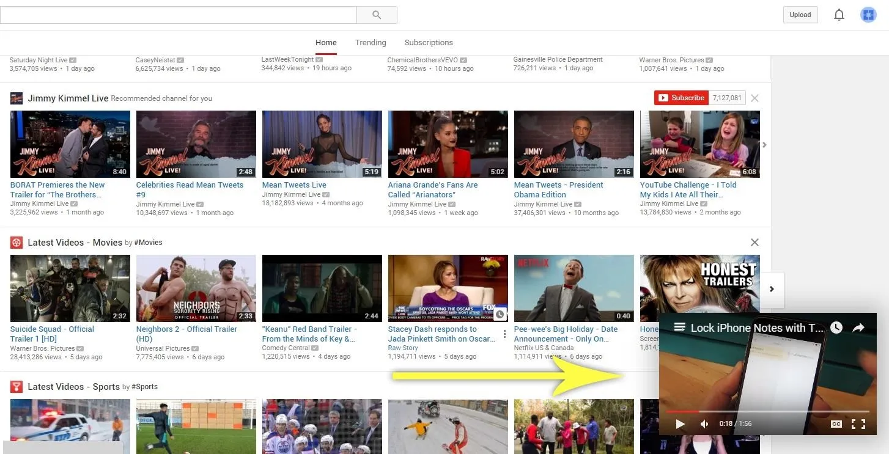This screenshot has width=889, height=454.
Task: Open the police car sports video thumbnail
Action: (x=70, y=426)
